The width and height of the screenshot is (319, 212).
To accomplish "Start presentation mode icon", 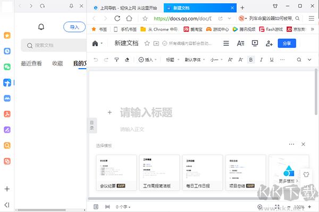I will click(x=255, y=43).
